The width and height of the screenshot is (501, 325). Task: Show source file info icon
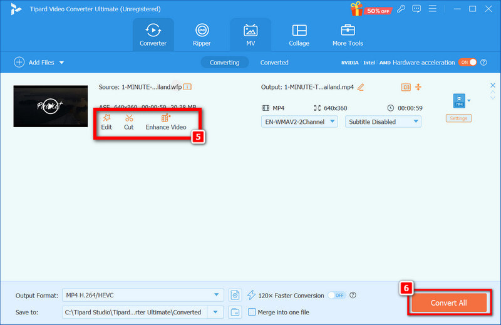[x=187, y=87]
